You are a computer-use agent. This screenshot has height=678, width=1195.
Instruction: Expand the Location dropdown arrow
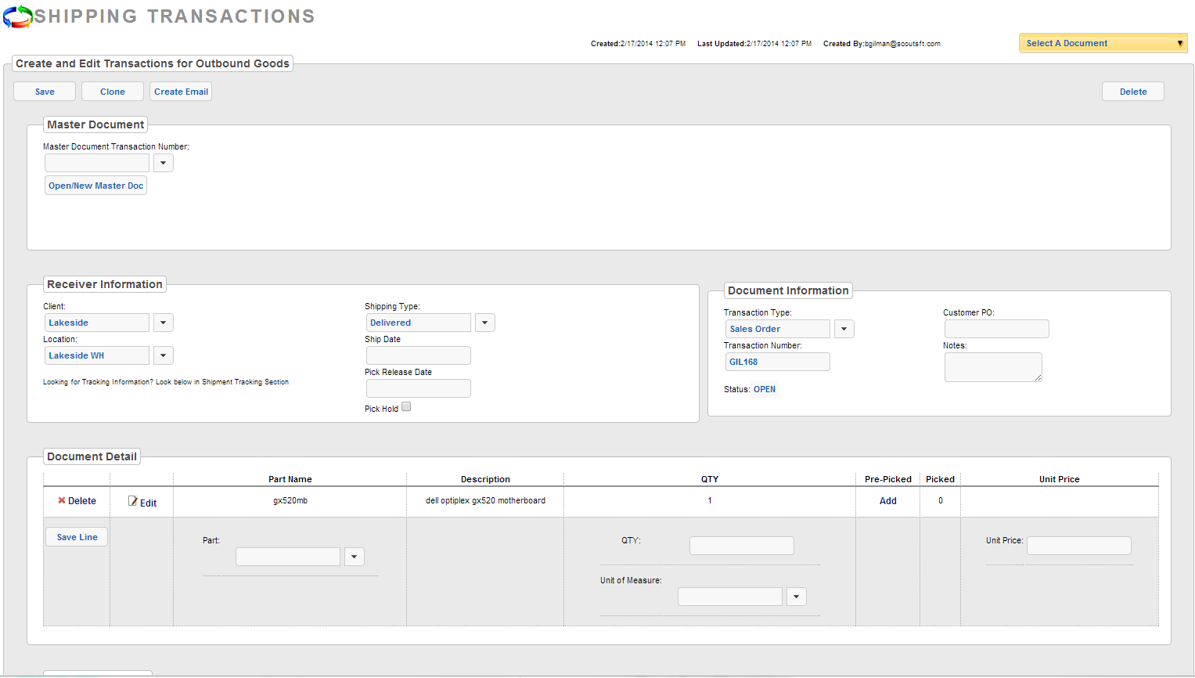click(163, 355)
